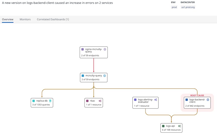The width and height of the screenshot is (217, 135).
Task: Click globe icon on mcnulty-query node
Action: coord(105,76)
